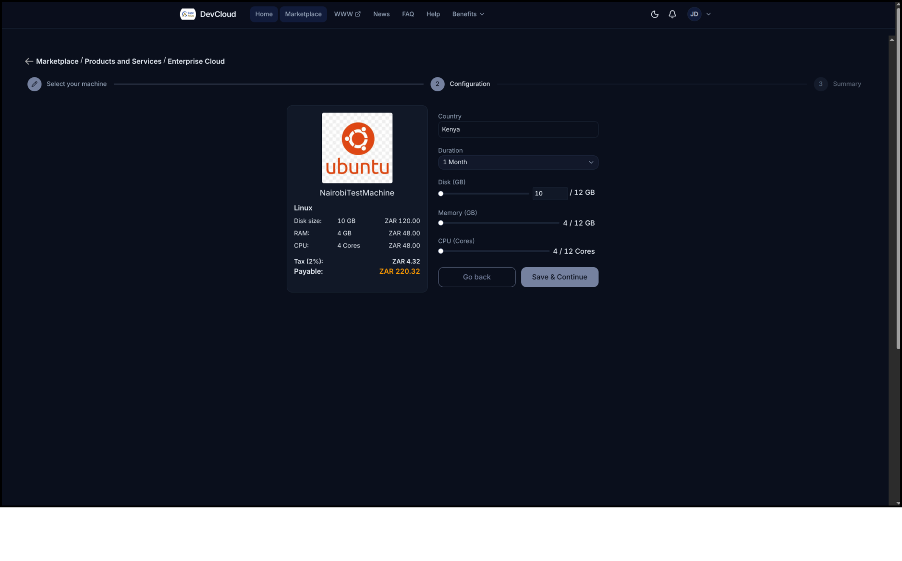Select the Summary step 3 circle
This screenshot has height=561, width=902.
pyautogui.click(x=820, y=84)
